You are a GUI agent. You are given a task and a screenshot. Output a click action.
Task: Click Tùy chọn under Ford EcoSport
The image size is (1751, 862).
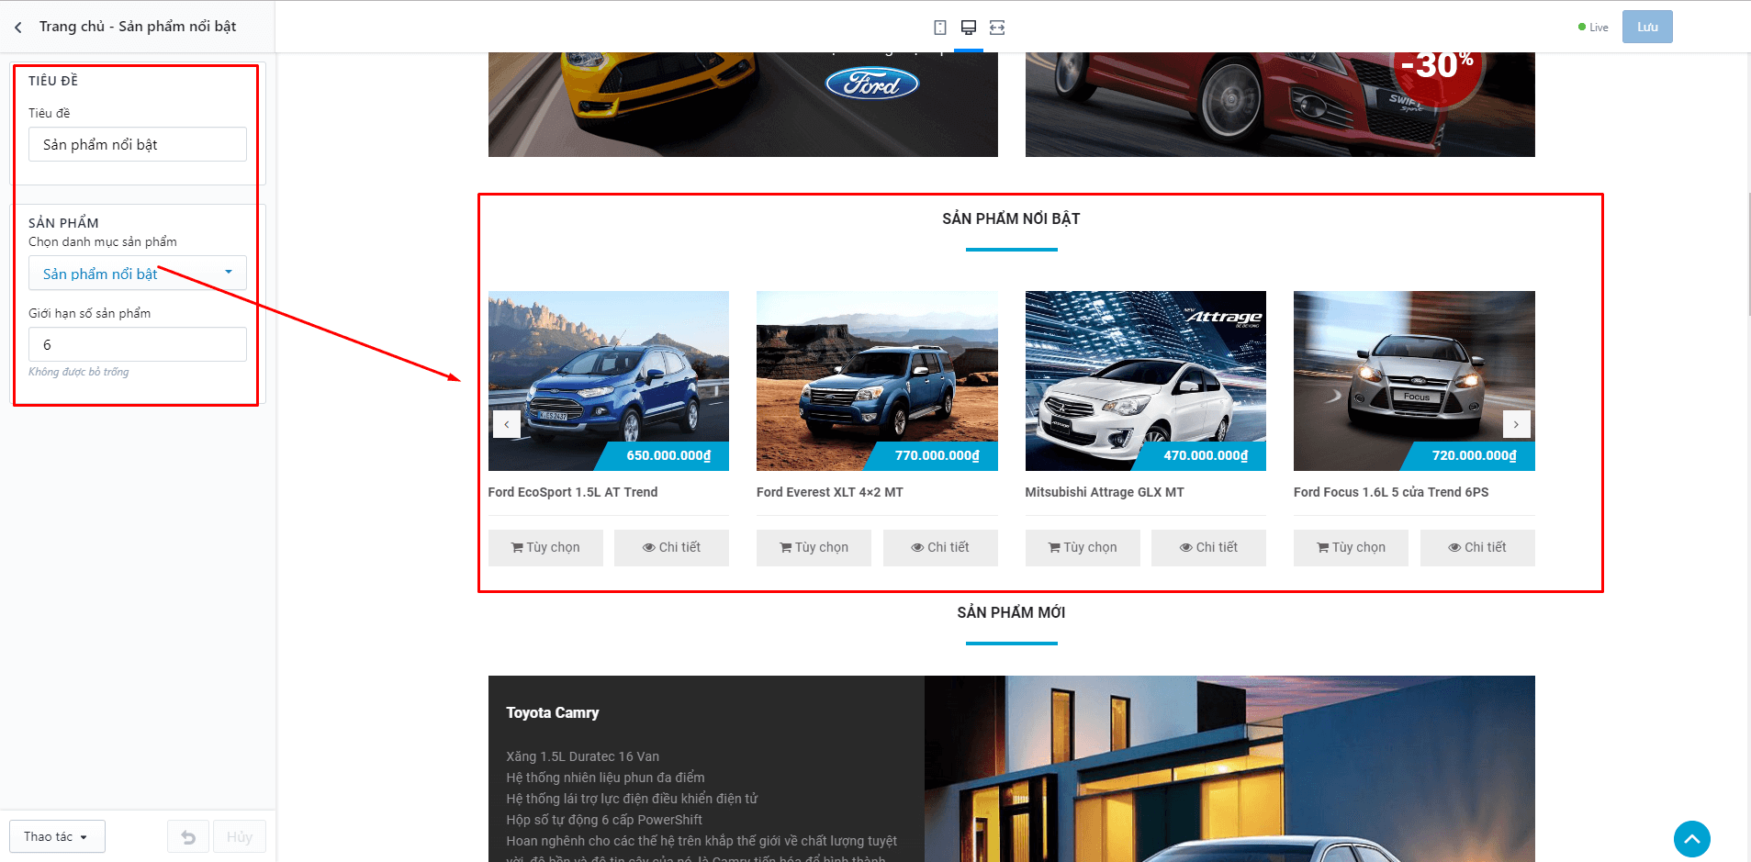[545, 547]
